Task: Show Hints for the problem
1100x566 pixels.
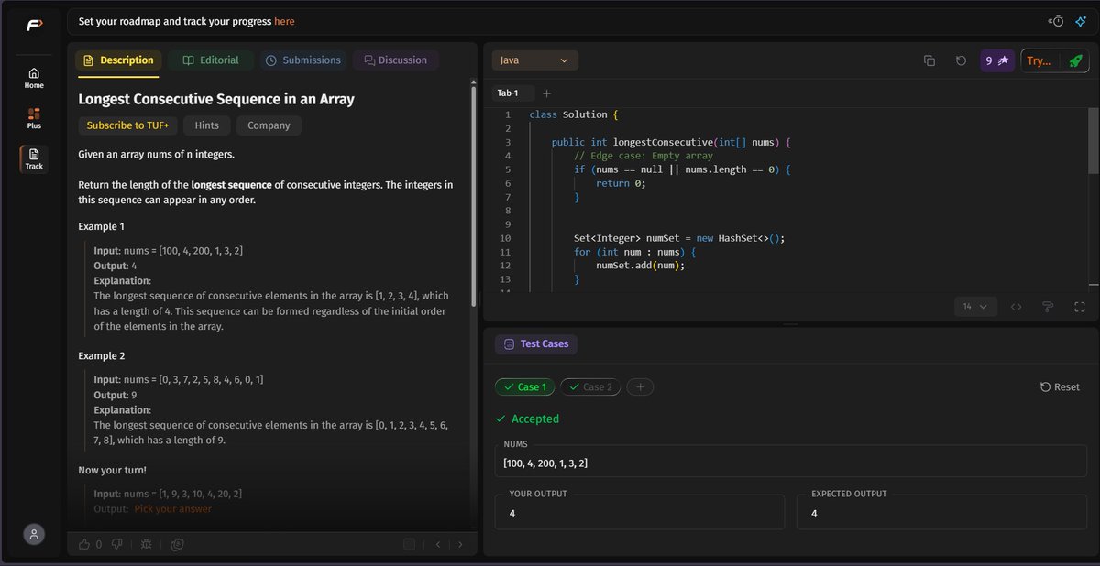Action: pos(206,125)
